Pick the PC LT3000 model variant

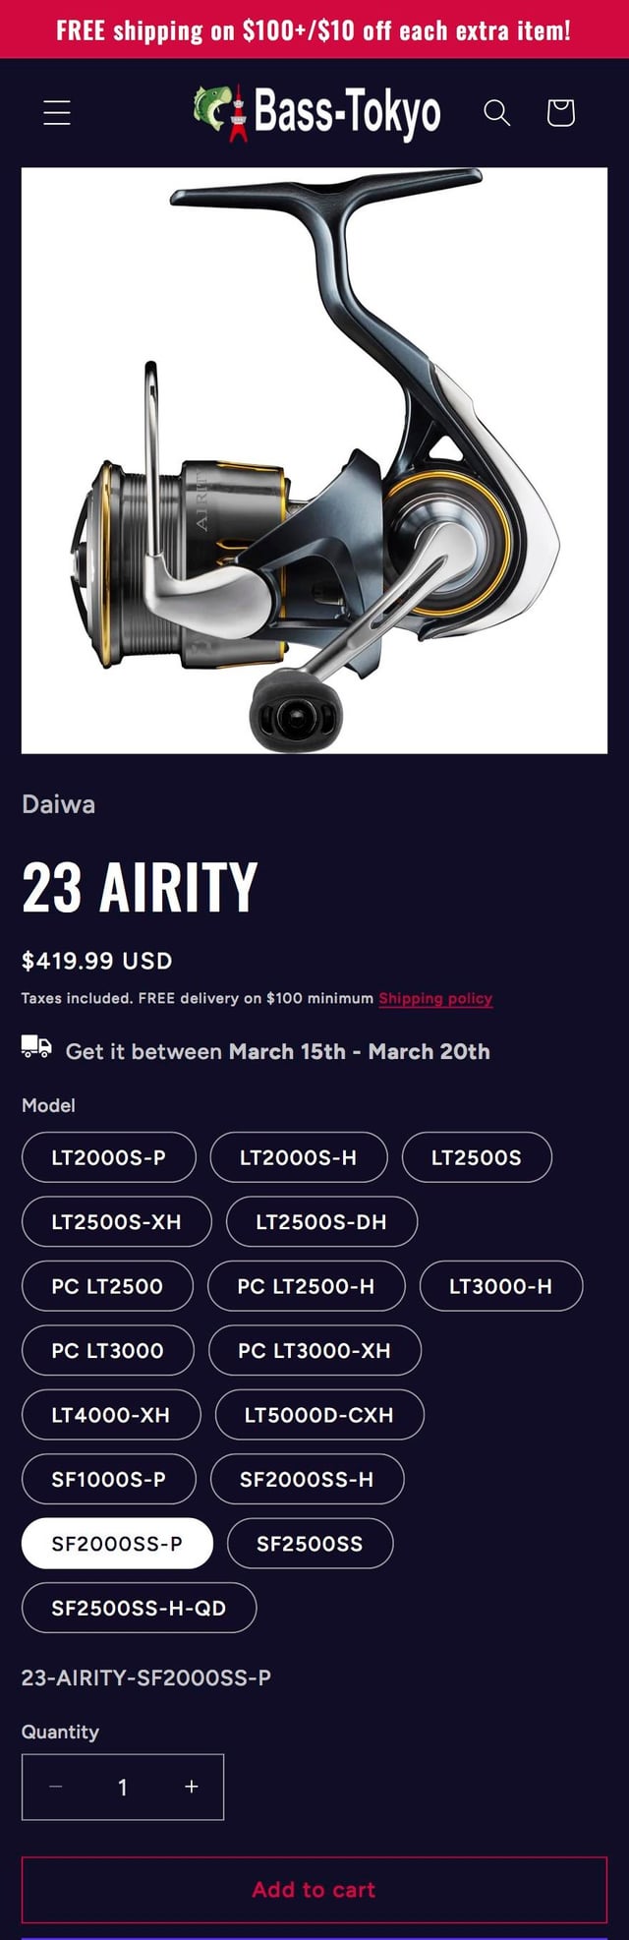pos(107,1351)
